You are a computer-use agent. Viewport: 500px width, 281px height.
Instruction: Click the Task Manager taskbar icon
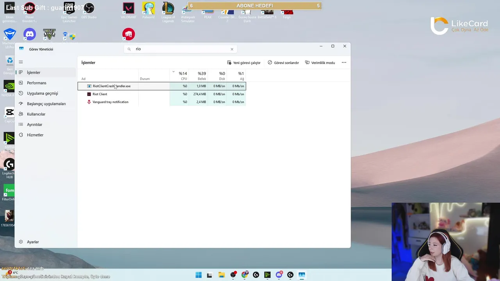click(x=302, y=275)
